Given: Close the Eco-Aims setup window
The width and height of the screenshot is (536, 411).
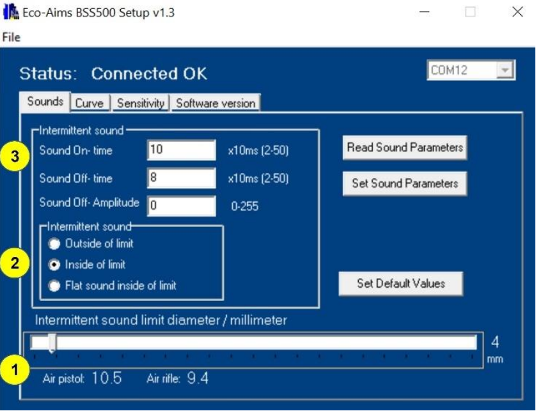Looking at the screenshot, I should click(517, 12).
